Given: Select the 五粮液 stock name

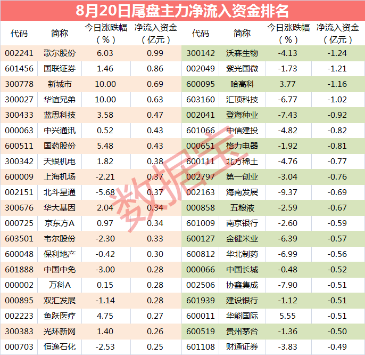Looking at the screenshot, I should [x=242, y=208].
